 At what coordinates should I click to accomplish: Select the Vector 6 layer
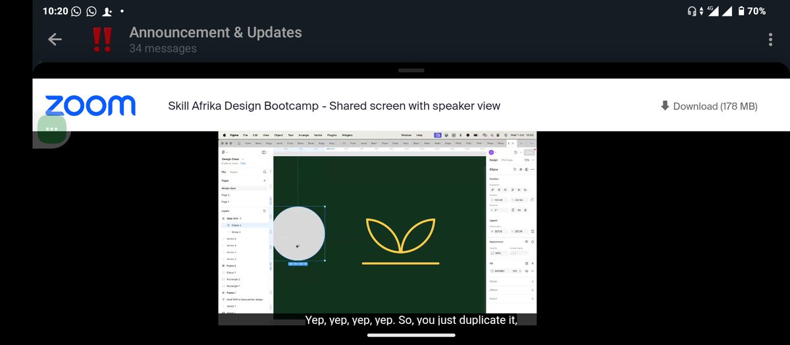(231, 239)
